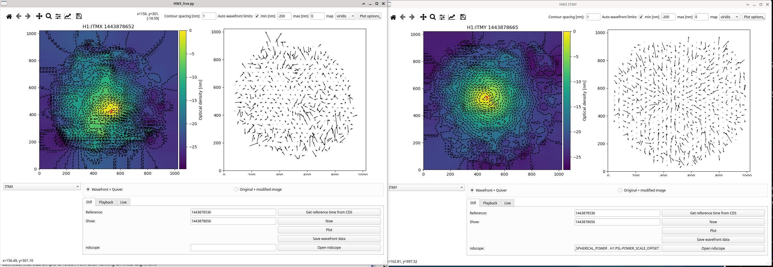Viewport: 773px width, 267px height.
Task: Click Home icon in HWS_live.py toolbar
Action: (x=9, y=17)
